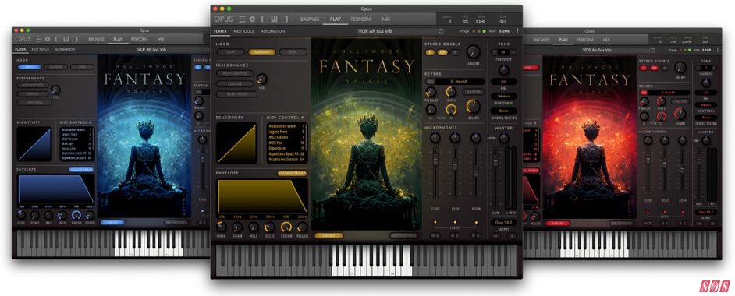Select the Epic mood in center window
Image resolution: width=735 pixels, height=296 pixels.
click(x=293, y=52)
